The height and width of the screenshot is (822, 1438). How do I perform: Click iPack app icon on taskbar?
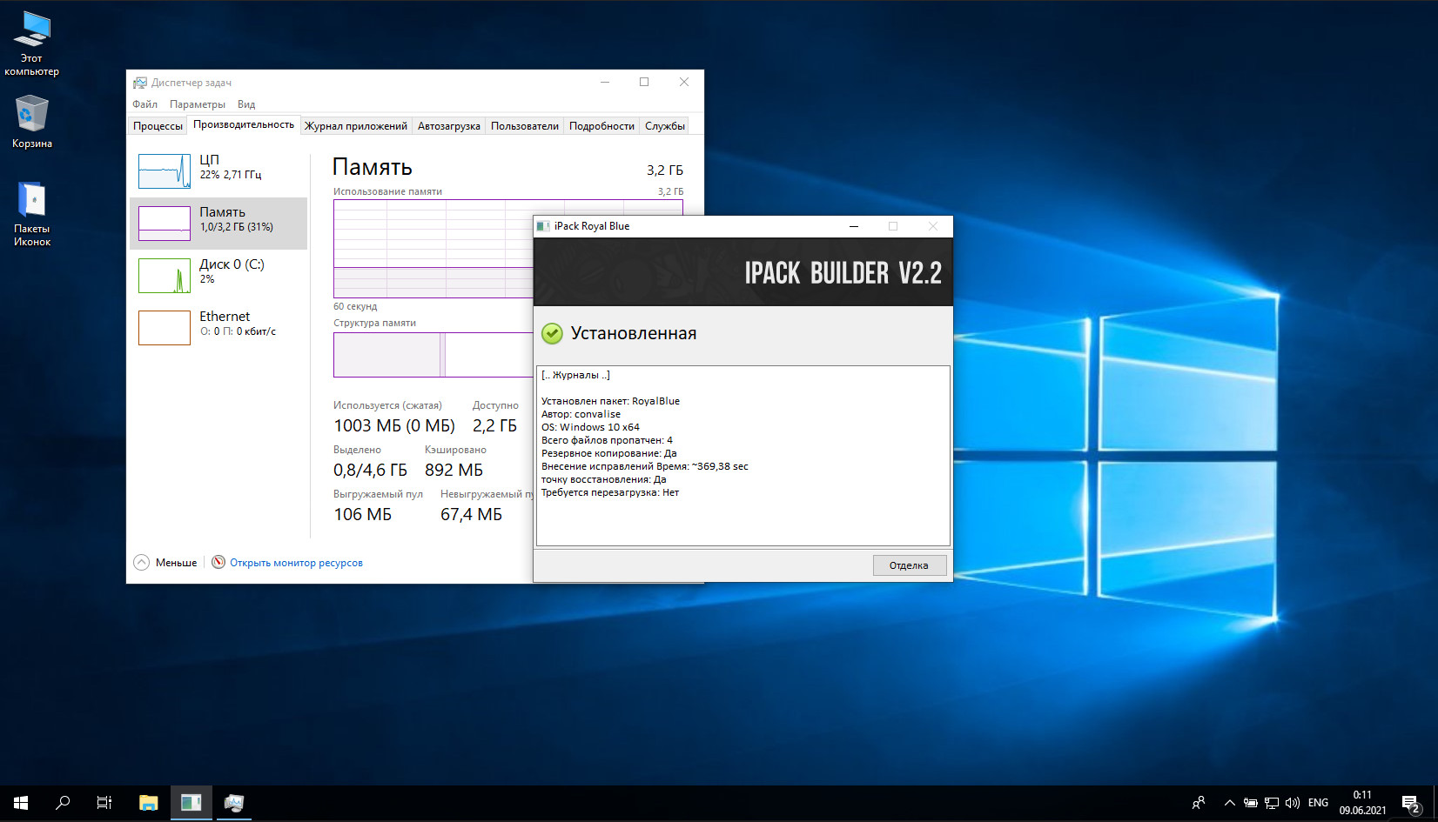192,803
